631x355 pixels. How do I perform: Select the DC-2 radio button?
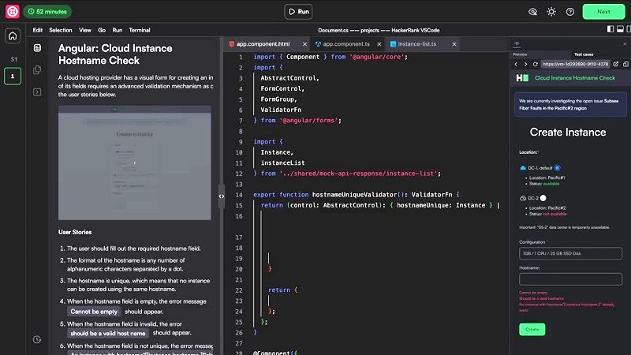pyautogui.click(x=543, y=198)
